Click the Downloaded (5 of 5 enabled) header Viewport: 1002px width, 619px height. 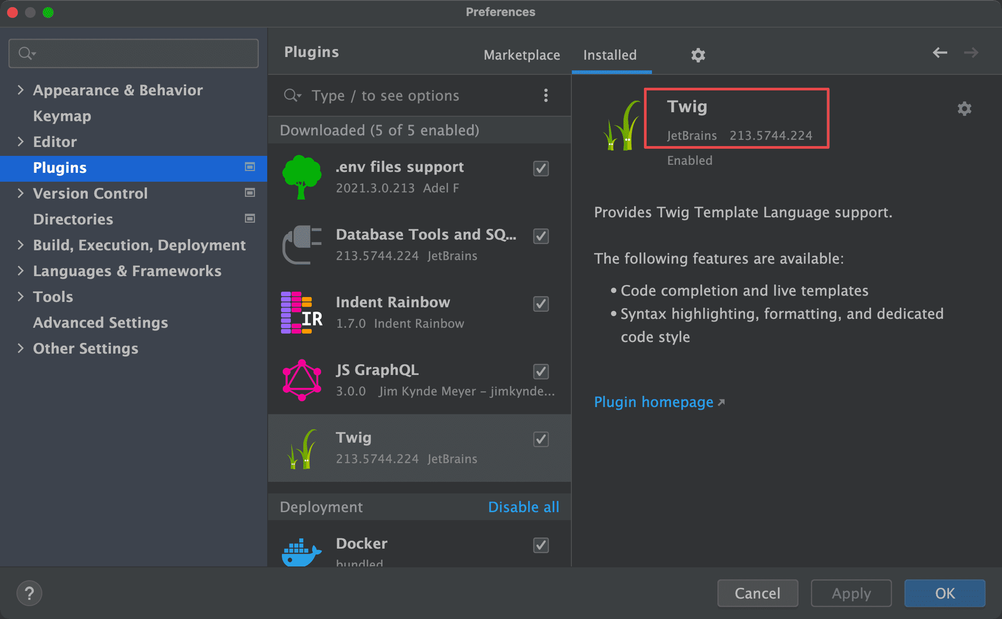pos(420,130)
